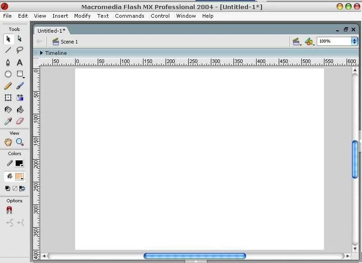Screen dimensions: 362x263
Task: Open the Control menu
Action: pyautogui.click(x=160, y=16)
